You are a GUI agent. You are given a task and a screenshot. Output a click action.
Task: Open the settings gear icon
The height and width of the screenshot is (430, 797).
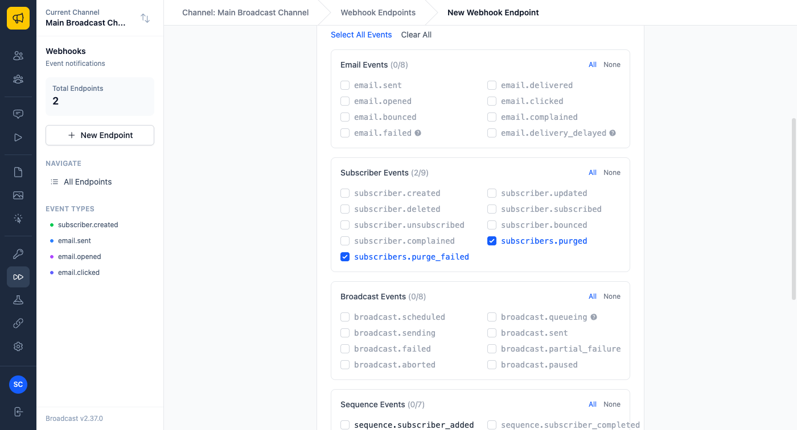click(x=18, y=346)
